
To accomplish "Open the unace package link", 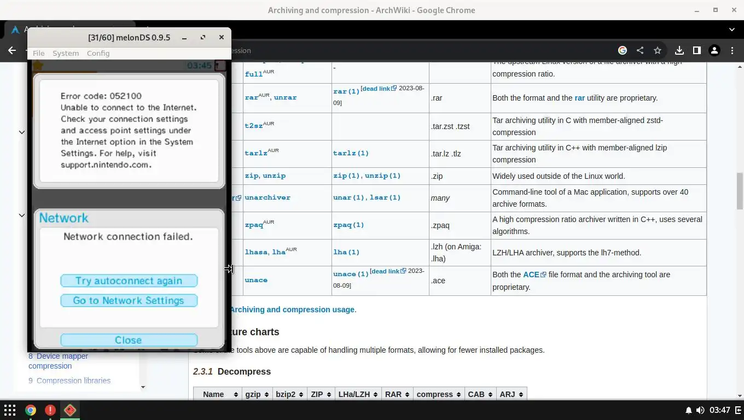I will pyautogui.click(x=256, y=280).
